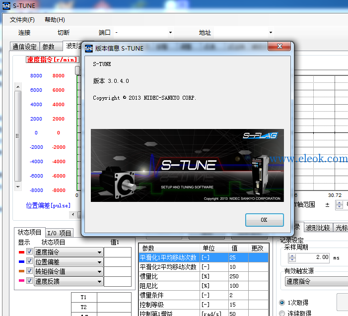Open the 有效触发源 速度指令 dropdown
The width and height of the screenshot is (348, 316).
[x=317, y=281]
